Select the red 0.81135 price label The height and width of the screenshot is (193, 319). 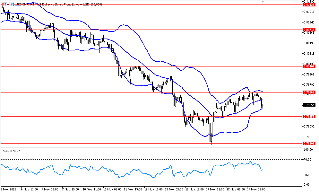[309, 5]
